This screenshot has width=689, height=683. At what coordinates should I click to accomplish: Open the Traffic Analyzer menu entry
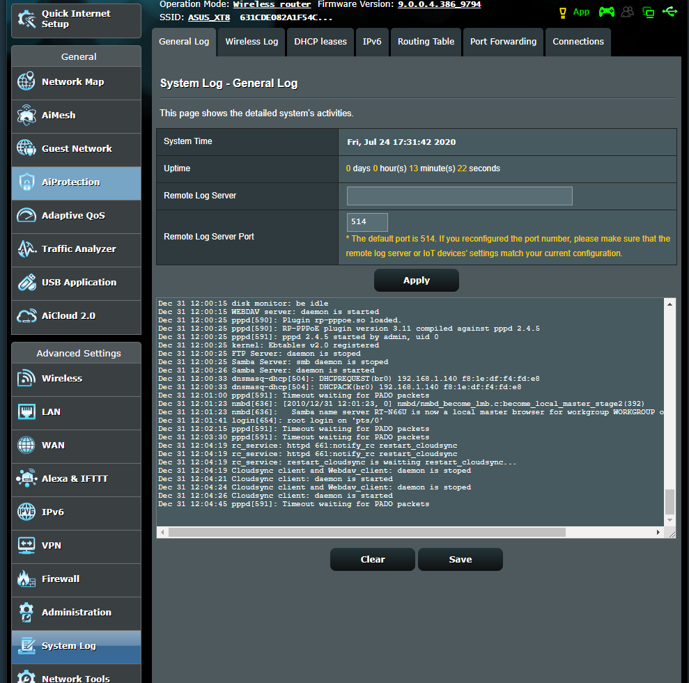click(x=77, y=249)
